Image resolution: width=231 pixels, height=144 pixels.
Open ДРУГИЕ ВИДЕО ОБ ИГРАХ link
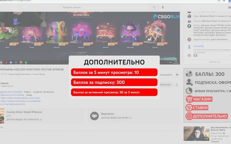(116, 118)
